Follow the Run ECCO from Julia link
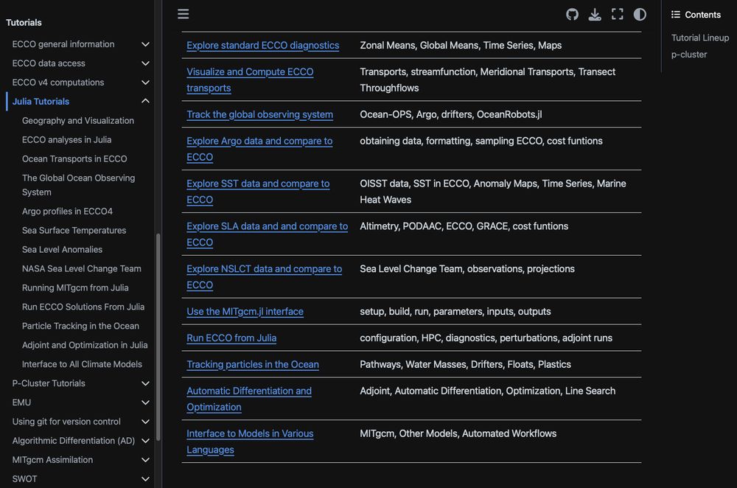 (231, 338)
